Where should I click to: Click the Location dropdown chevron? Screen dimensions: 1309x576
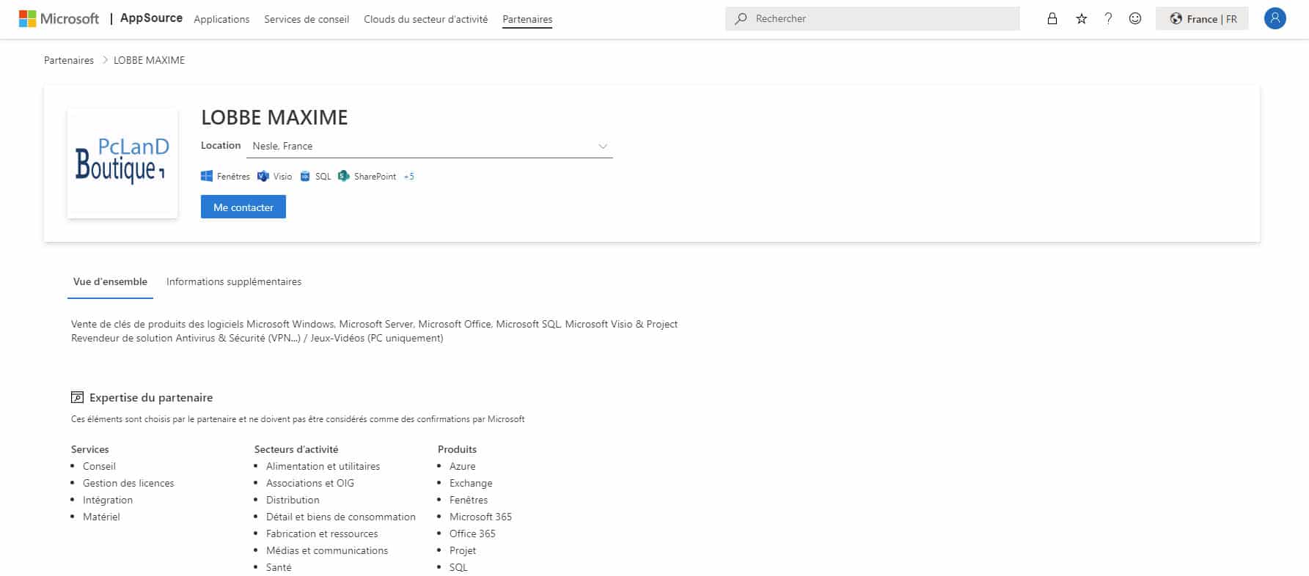[x=603, y=146]
